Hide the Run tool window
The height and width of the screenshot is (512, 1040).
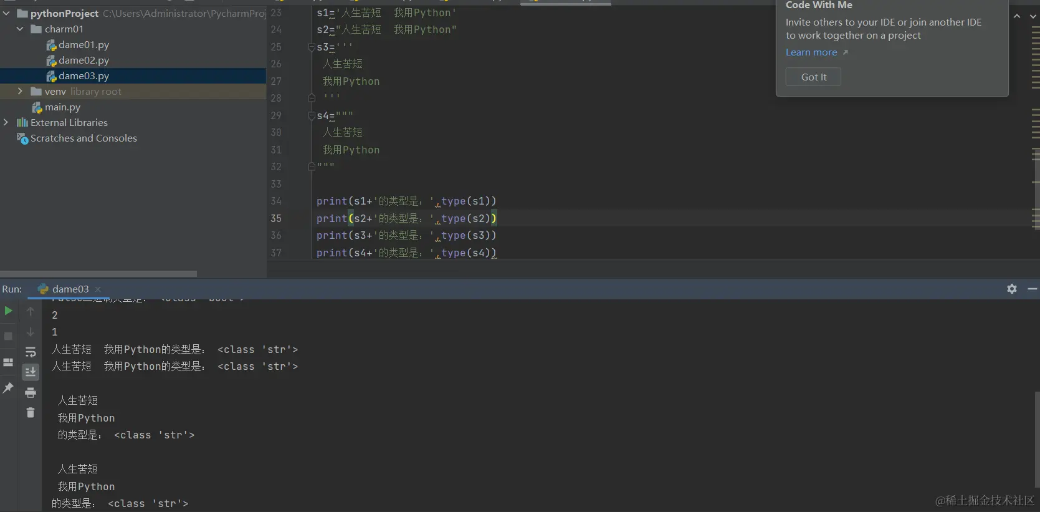point(1033,289)
